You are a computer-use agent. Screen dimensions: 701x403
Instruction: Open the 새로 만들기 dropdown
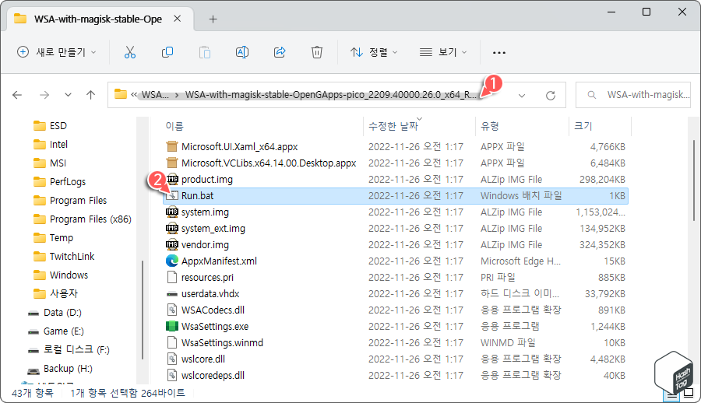pos(56,52)
